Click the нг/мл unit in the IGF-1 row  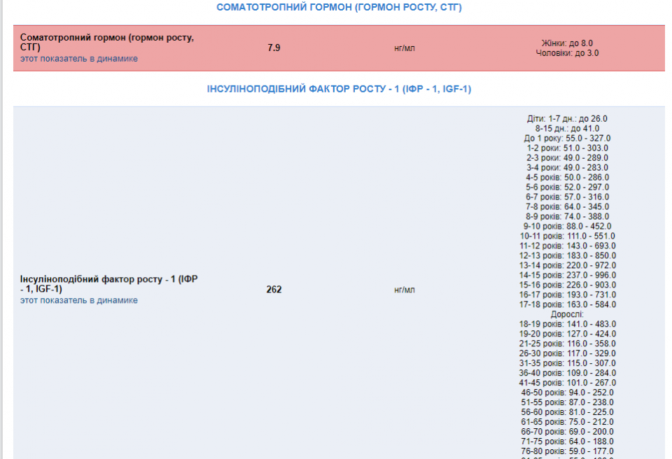click(x=405, y=290)
